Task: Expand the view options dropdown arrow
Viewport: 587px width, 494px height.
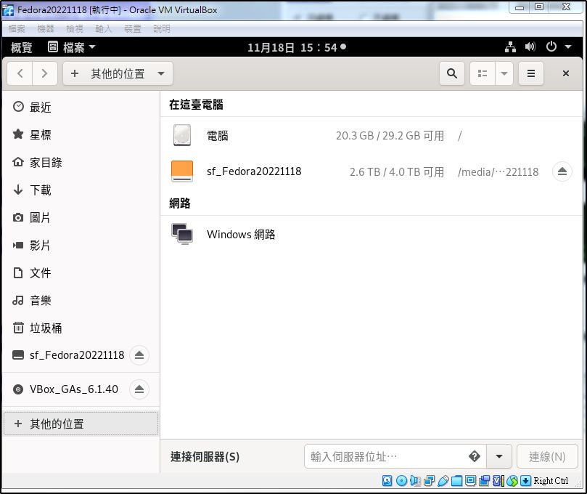Action: [x=504, y=73]
